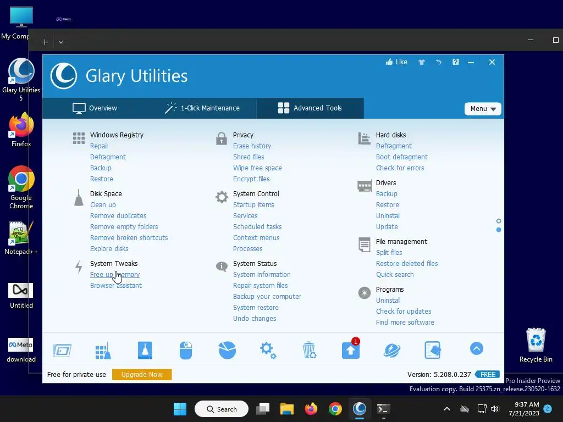The width and height of the screenshot is (563, 422).
Task: Click the System Status info bubble icon
Action: 222,266
